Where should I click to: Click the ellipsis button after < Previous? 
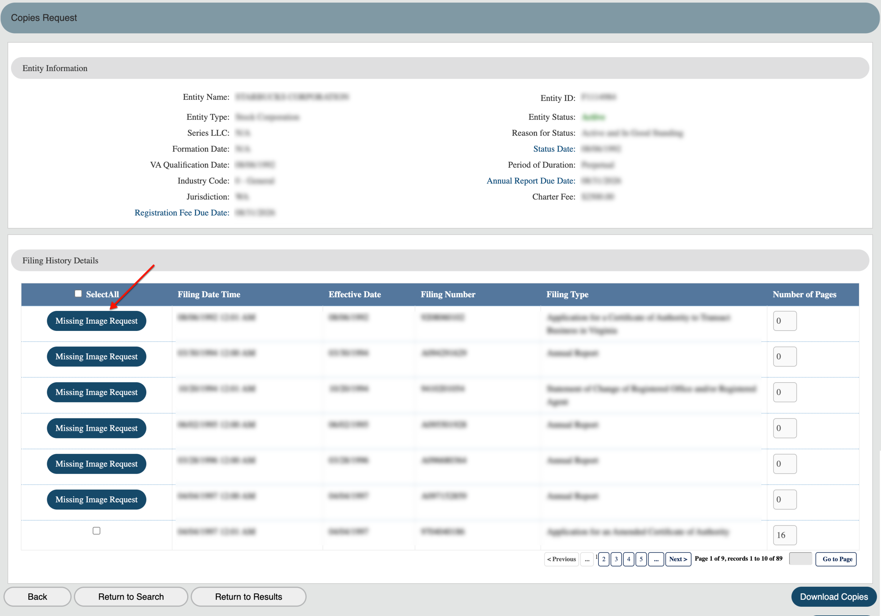tap(587, 559)
